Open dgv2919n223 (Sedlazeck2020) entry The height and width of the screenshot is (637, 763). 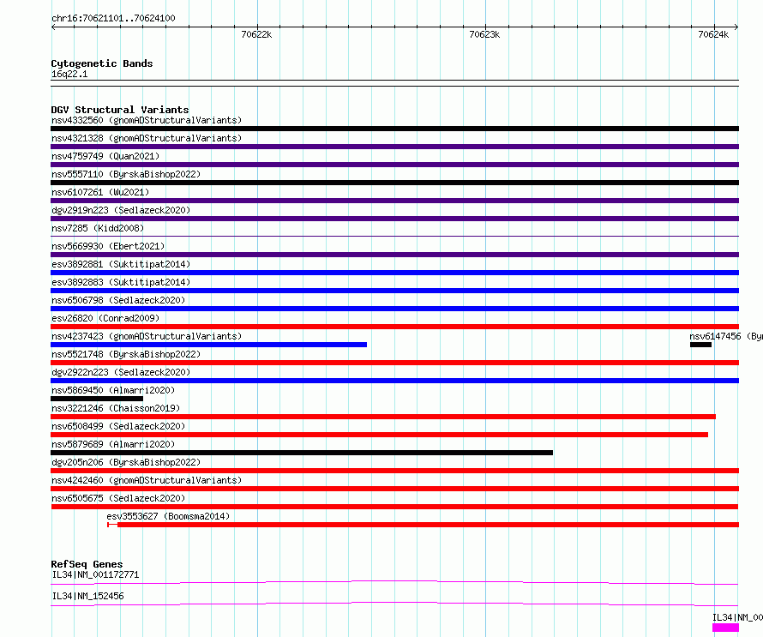(x=121, y=210)
